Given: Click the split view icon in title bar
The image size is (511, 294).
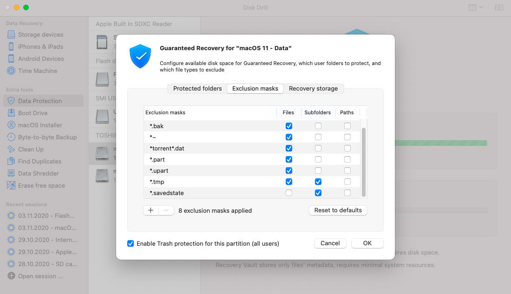Looking at the screenshot, I should [499, 7].
